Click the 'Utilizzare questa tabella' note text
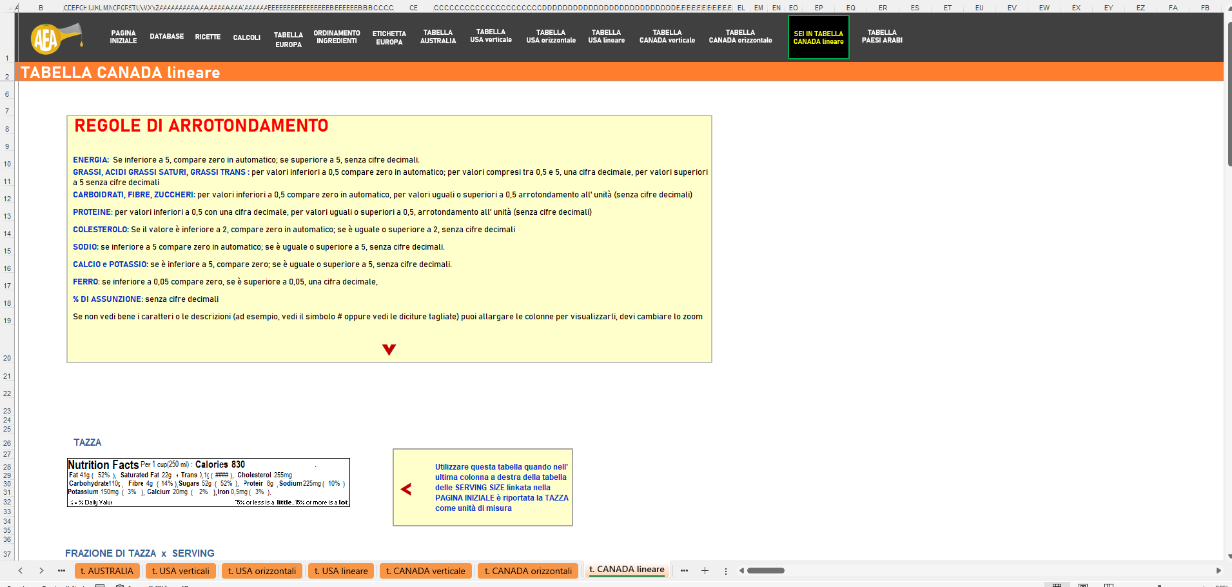1232x587 pixels. (x=501, y=487)
